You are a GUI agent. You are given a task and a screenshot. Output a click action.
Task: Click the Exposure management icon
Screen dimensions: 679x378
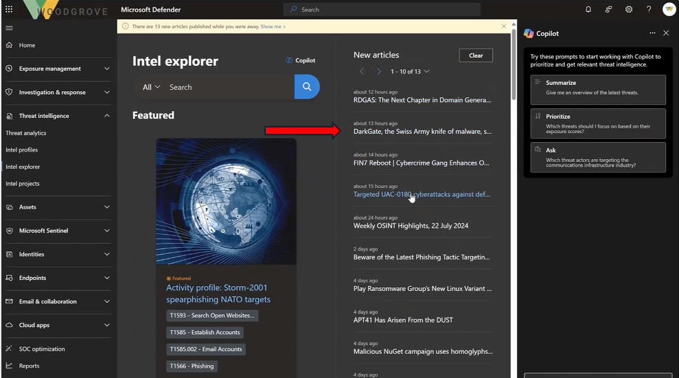pyautogui.click(x=9, y=69)
